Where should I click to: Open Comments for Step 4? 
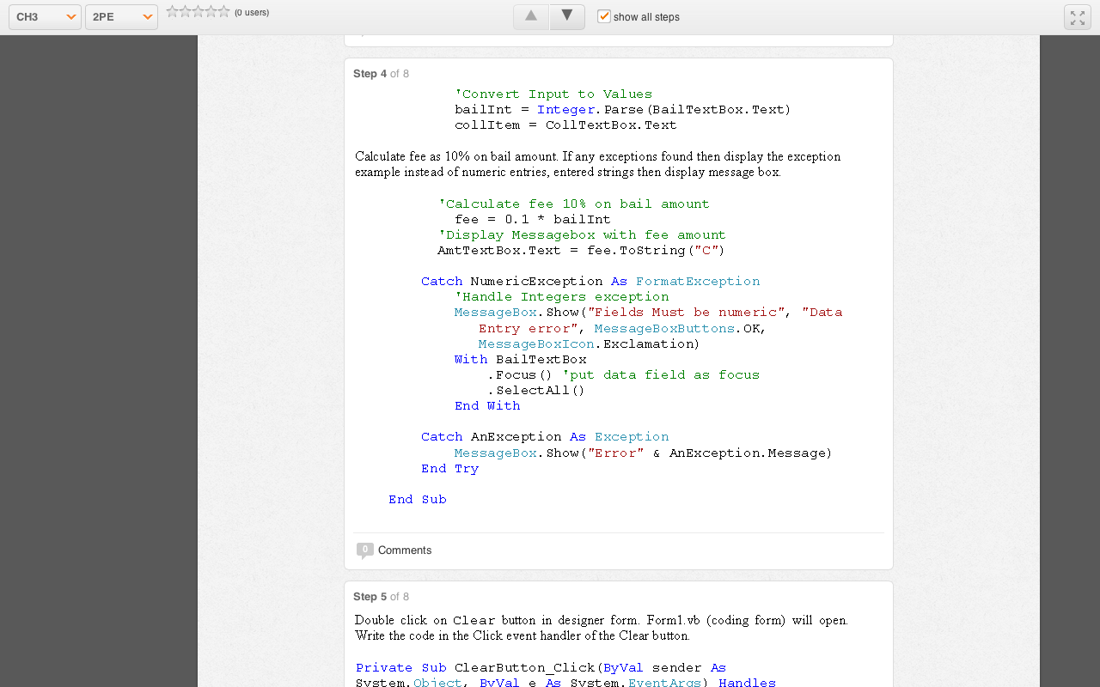pos(405,550)
